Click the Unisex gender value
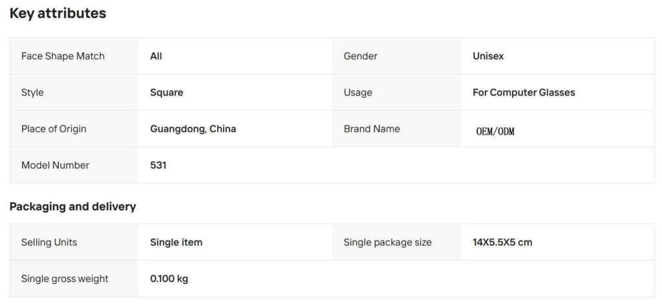This screenshot has width=662, height=304. pos(488,56)
